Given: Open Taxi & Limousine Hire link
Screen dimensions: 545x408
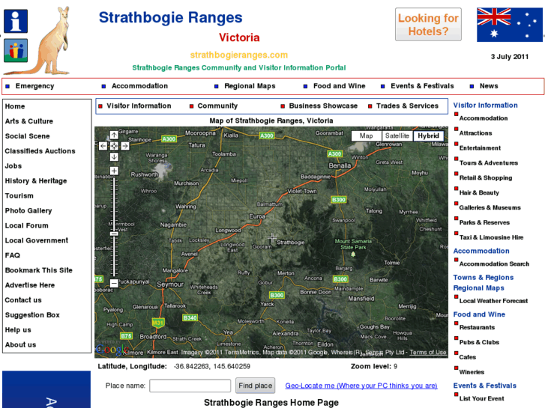Looking at the screenshot, I should coord(492,237).
